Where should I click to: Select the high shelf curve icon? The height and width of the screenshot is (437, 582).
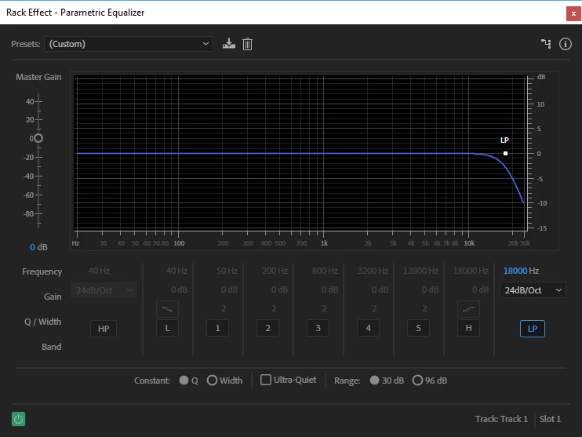(x=468, y=309)
